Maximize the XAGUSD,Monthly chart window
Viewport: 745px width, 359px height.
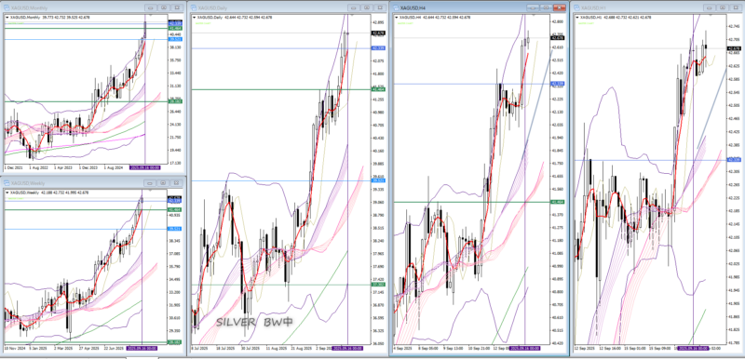(x=164, y=7)
